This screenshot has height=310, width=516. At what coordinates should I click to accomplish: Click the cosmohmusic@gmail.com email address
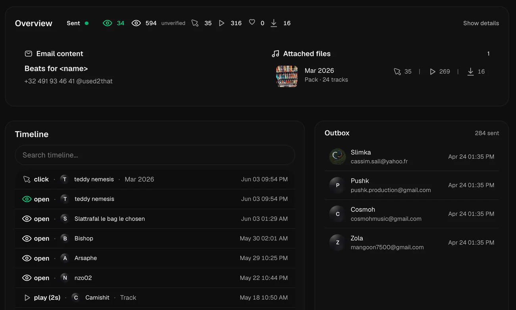pyautogui.click(x=386, y=218)
